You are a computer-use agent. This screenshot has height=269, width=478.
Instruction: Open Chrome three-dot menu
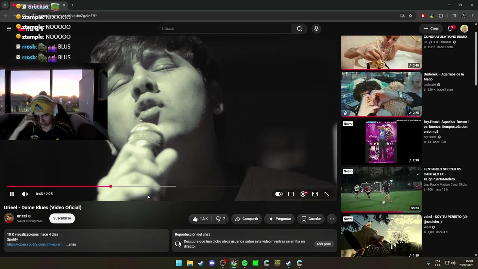[472, 16]
